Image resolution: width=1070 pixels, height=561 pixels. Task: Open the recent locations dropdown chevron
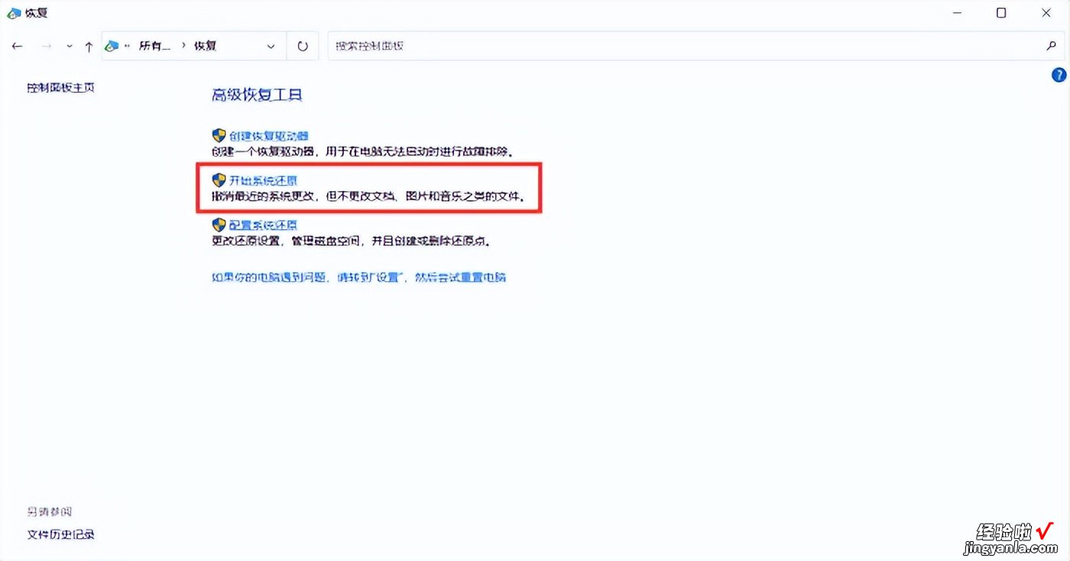click(70, 47)
